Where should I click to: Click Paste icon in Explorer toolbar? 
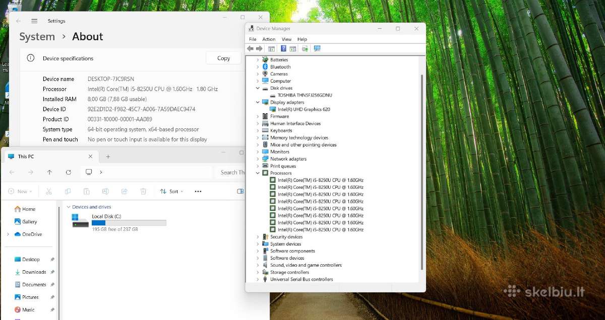(87, 191)
